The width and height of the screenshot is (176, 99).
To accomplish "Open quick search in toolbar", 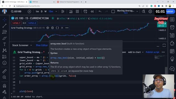I will (x=144, y=12).
